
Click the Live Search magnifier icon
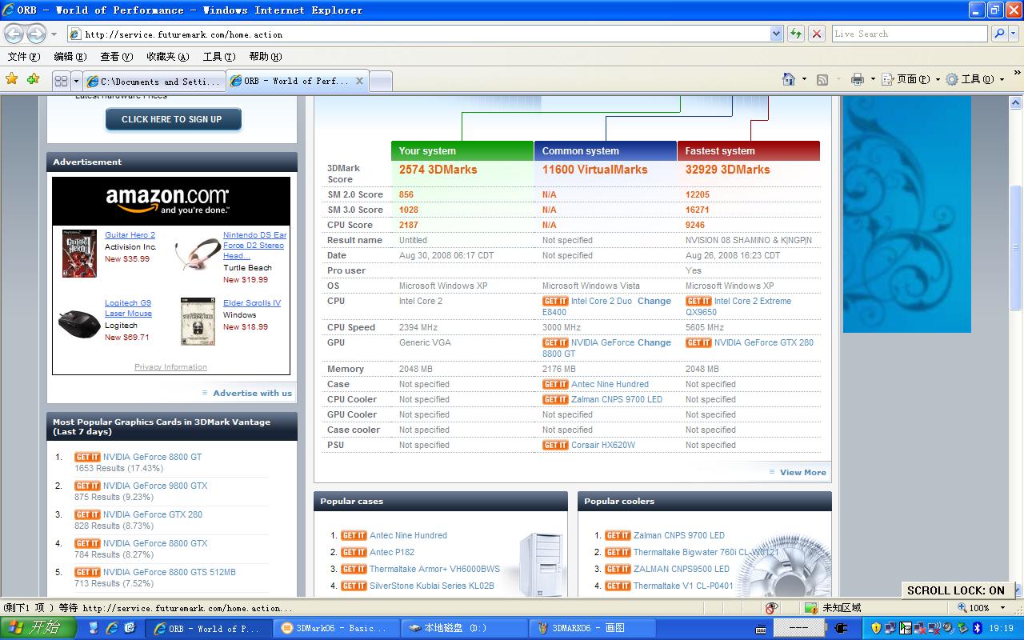point(999,34)
